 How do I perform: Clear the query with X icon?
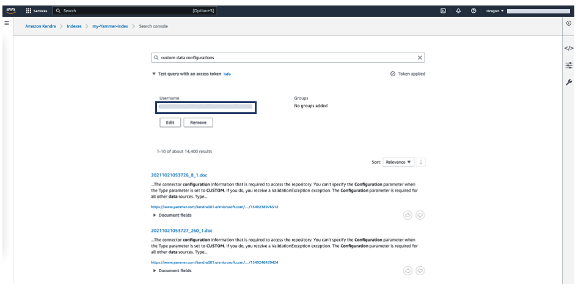click(x=420, y=58)
